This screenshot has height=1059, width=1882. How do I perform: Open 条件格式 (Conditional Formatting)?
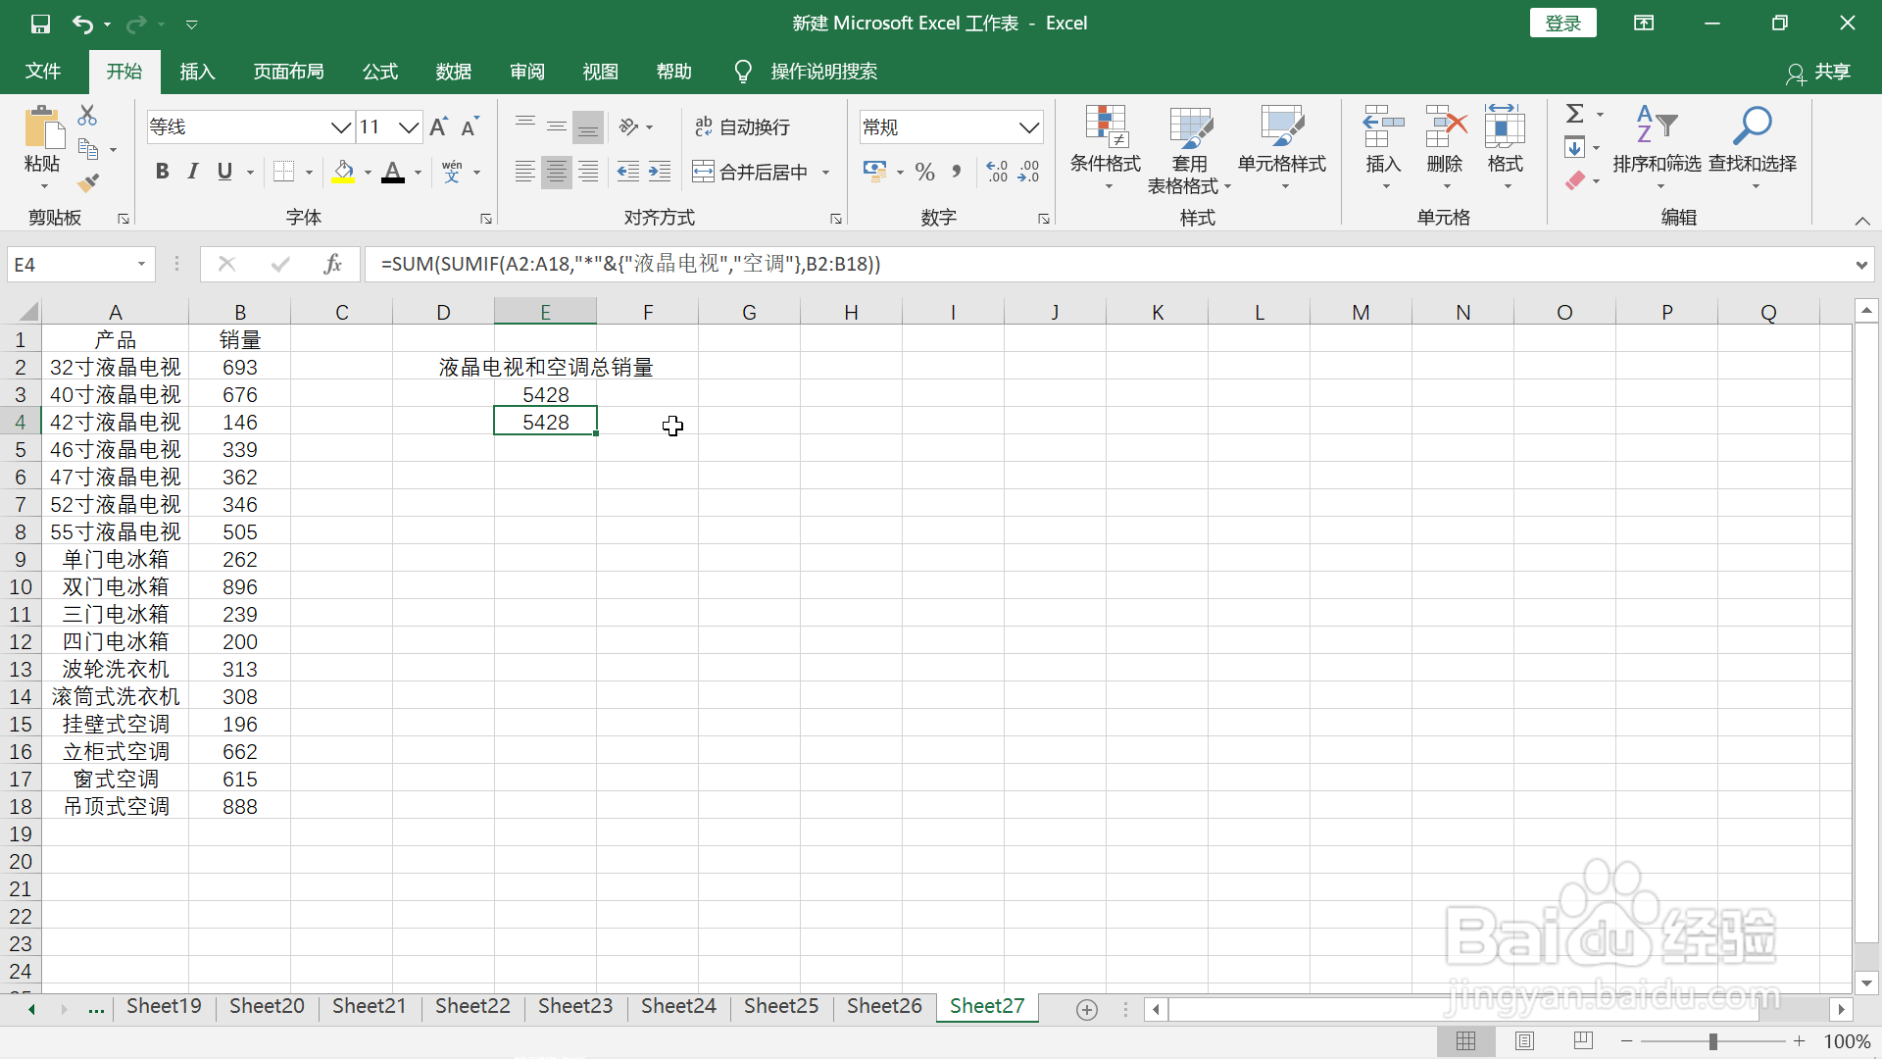pyautogui.click(x=1106, y=147)
